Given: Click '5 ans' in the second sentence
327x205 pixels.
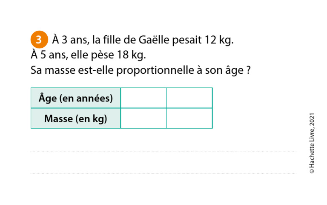Looking at the screenshot, I should pyautogui.click(x=48, y=55).
